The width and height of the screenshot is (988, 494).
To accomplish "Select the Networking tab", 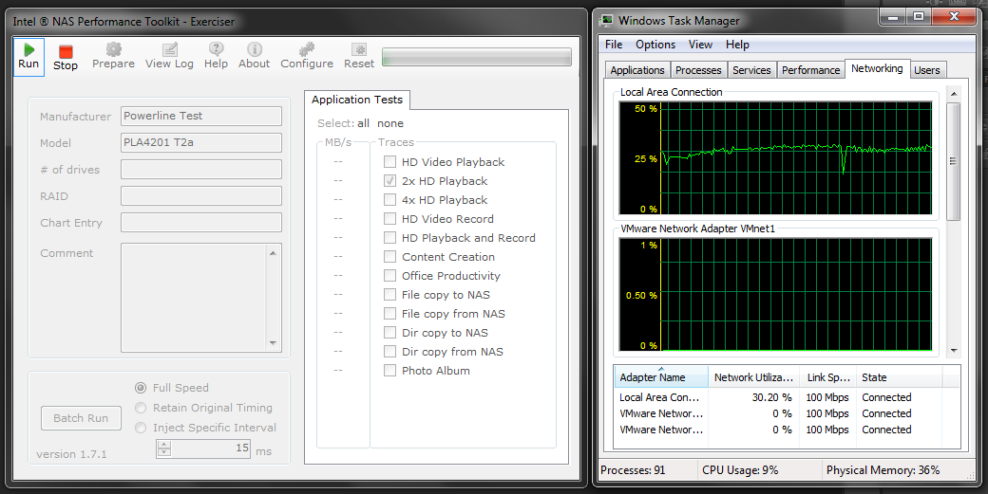I will click(877, 68).
